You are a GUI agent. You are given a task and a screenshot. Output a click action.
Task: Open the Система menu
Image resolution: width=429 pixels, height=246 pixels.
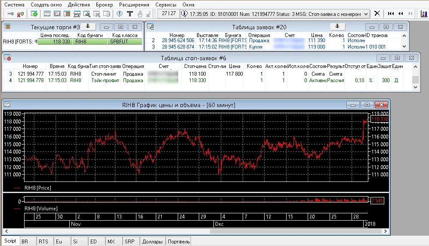(15, 5)
